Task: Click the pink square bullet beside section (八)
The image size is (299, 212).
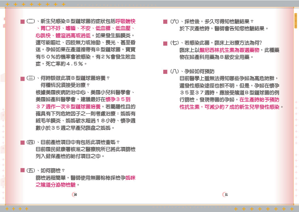Action: [165, 72]
